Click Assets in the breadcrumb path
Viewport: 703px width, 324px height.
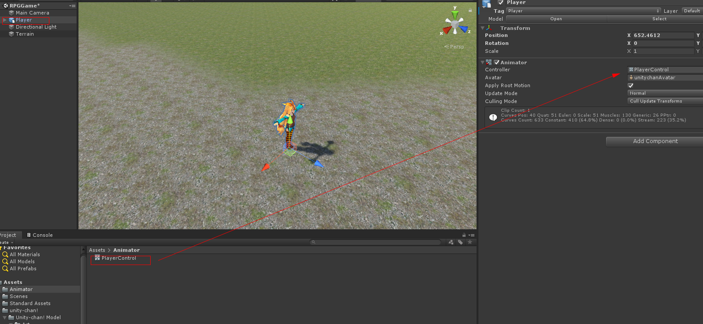pyautogui.click(x=97, y=250)
